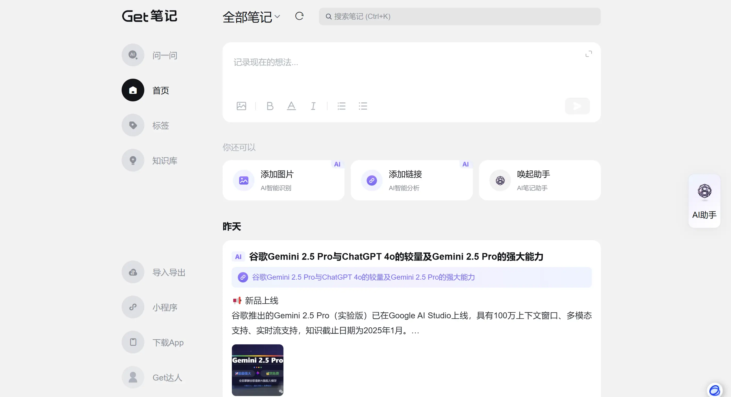Open the 问一问 AI chat icon
This screenshot has width=731, height=397.
[133, 55]
